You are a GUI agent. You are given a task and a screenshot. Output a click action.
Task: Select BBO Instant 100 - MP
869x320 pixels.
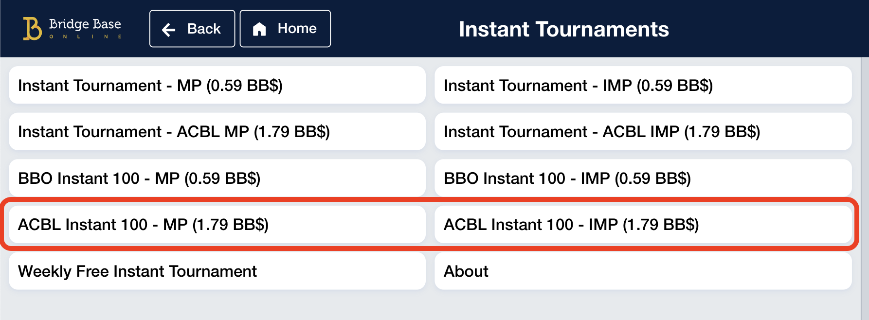pyautogui.click(x=216, y=178)
